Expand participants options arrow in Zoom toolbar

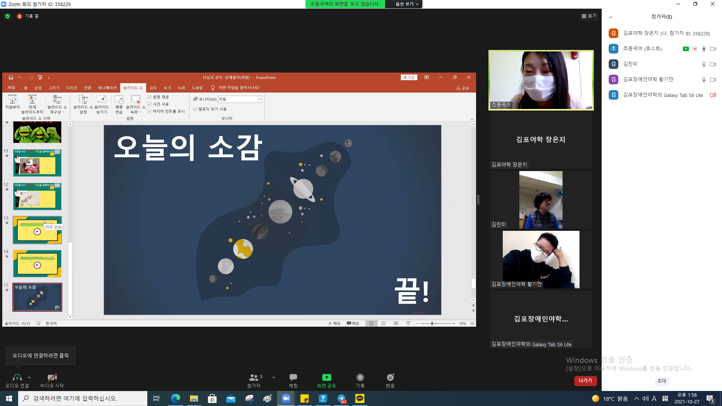coord(273,377)
